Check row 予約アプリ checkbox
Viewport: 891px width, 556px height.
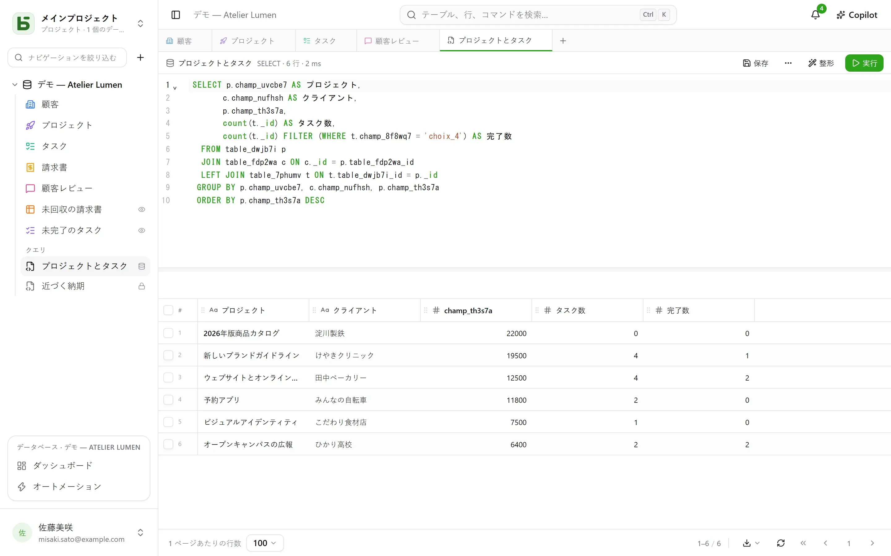[168, 400]
